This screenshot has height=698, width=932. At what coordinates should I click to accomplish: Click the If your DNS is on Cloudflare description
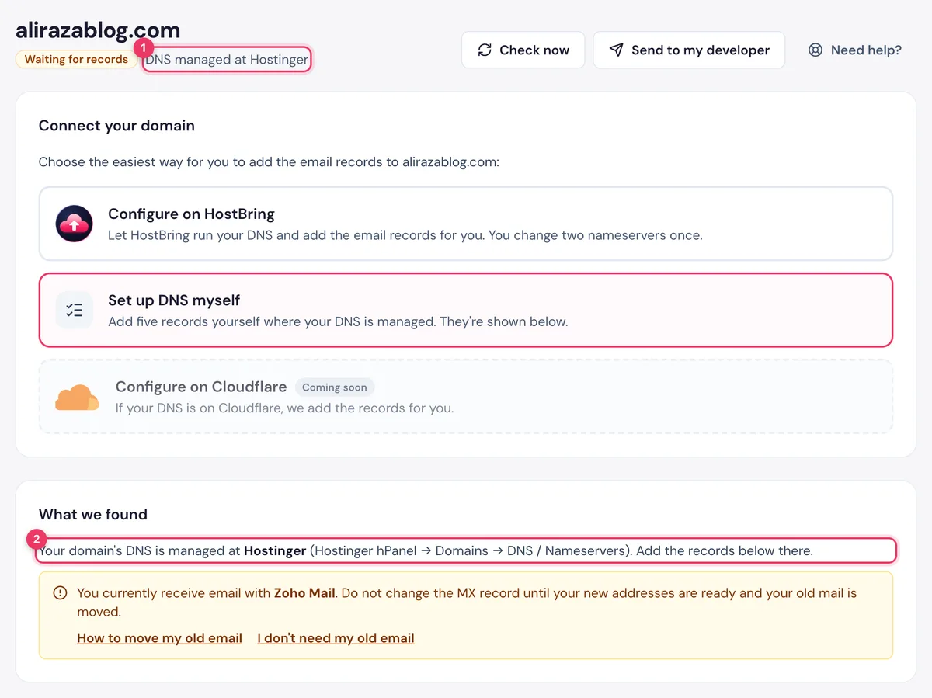pyautogui.click(x=284, y=407)
